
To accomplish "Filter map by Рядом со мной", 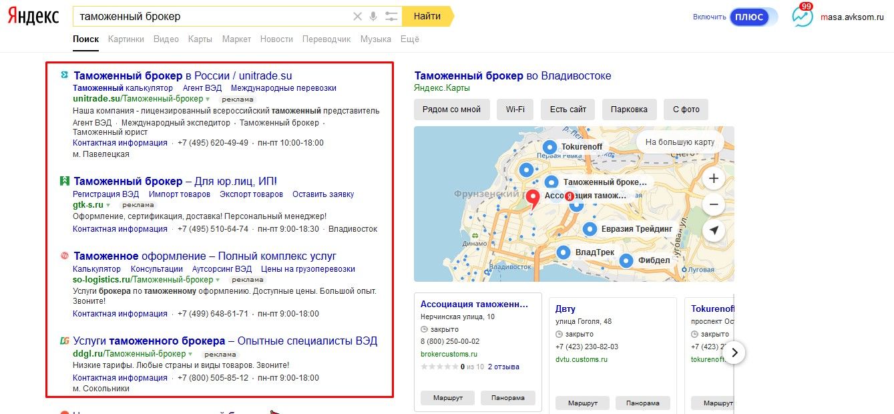I will [452, 110].
